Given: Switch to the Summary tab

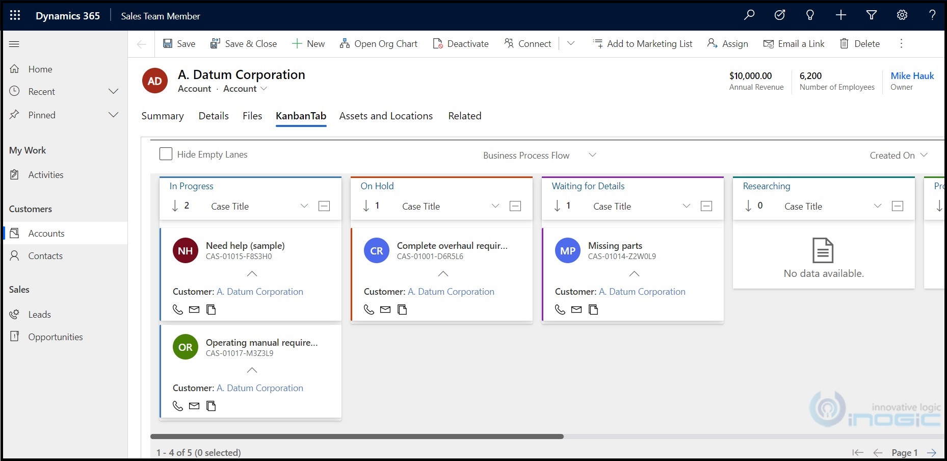Looking at the screenshot, I should tap(163, 116).
